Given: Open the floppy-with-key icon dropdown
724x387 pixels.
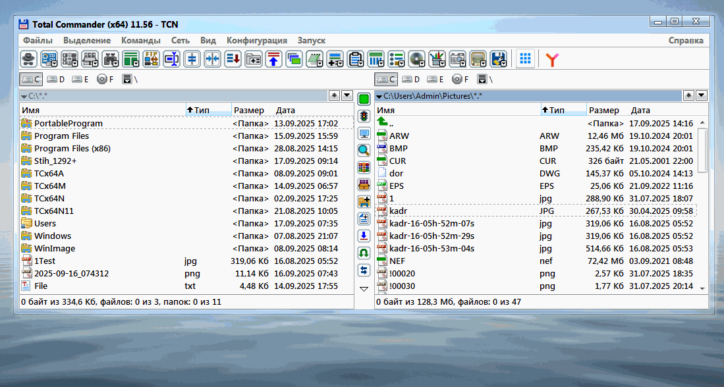Looking at the screenshot, I should (x=503, y=64).
